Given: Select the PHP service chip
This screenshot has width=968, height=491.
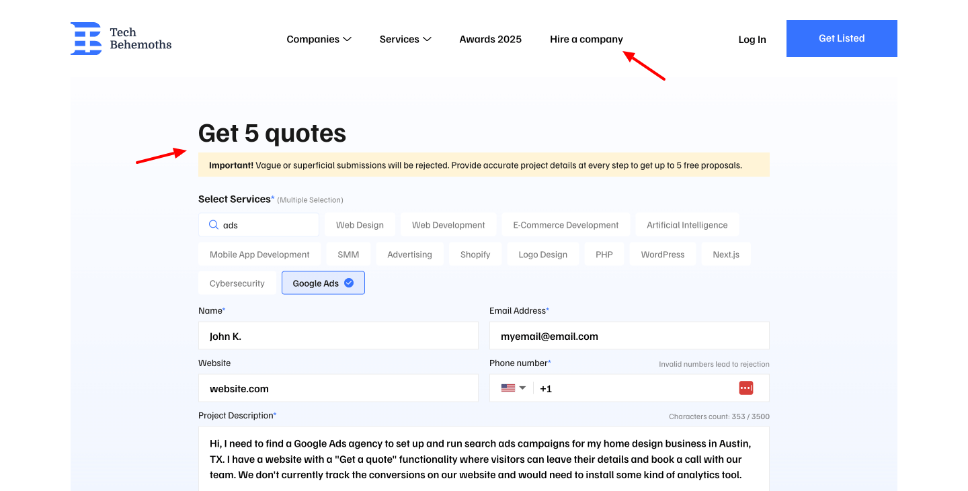Looking at the screenshot, I should [x=604, y=255].
